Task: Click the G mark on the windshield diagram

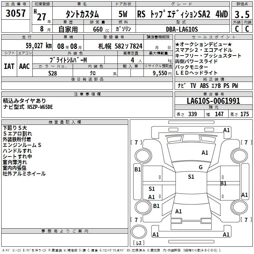Action: click(201, 167)
